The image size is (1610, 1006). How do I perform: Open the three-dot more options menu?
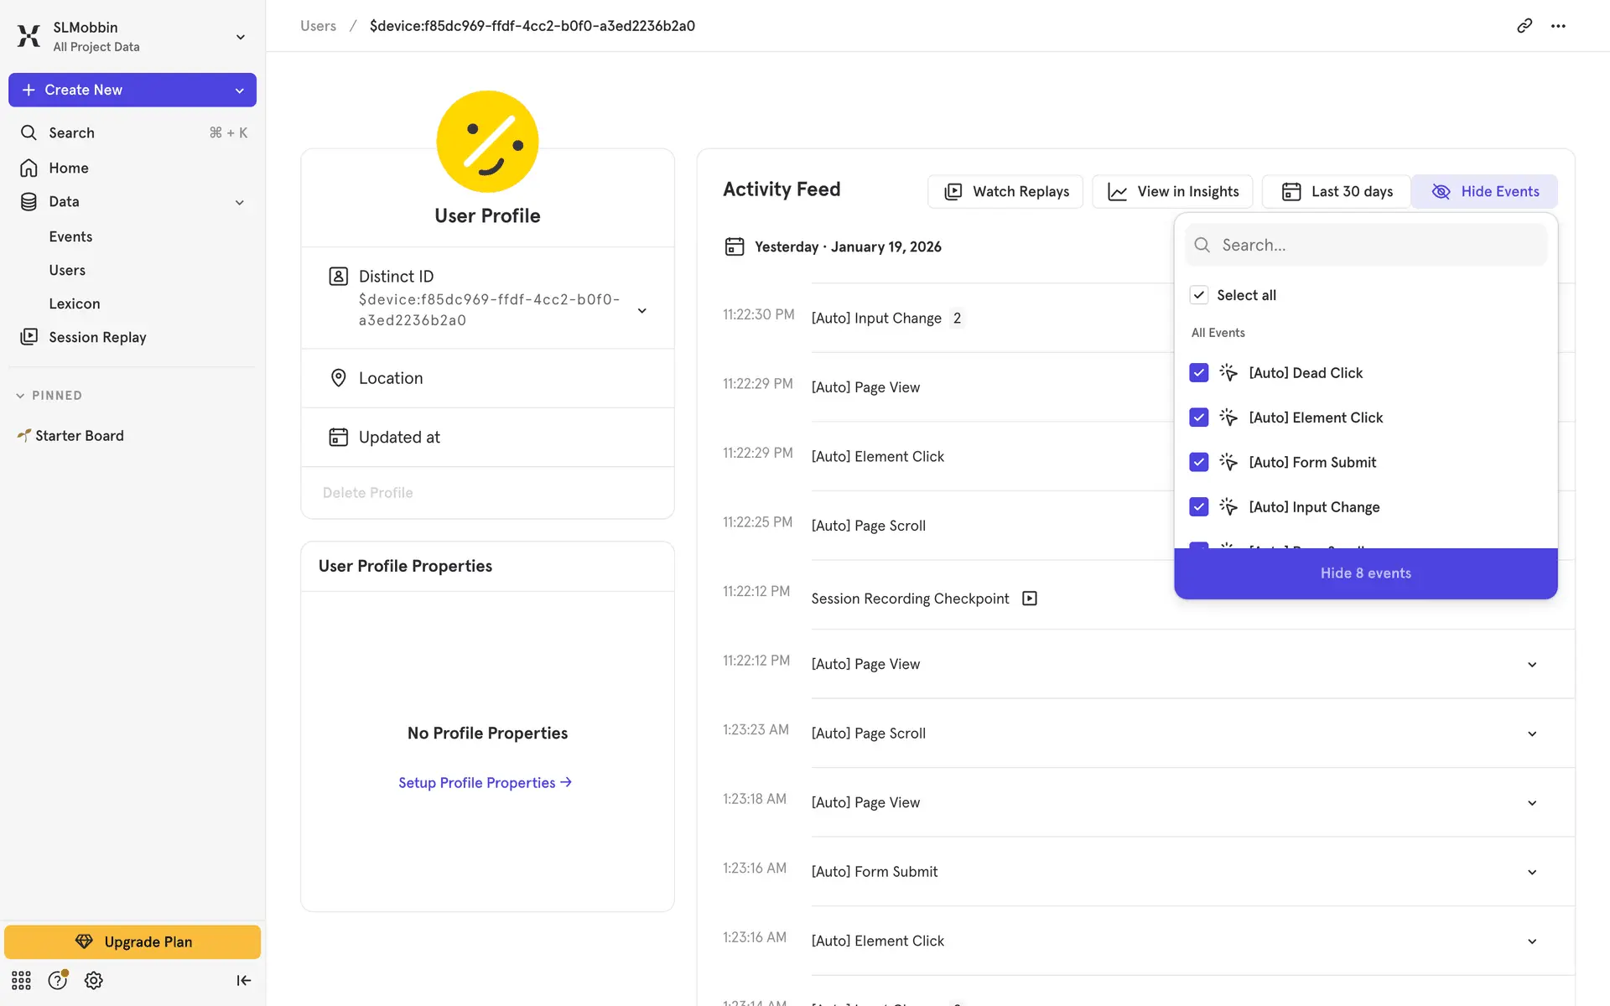pyautogui.click(x=1558, y=26)
